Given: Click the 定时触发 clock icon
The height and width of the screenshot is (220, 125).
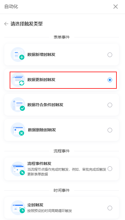Looking at the screenshot, I should click(x=18, y=208).
